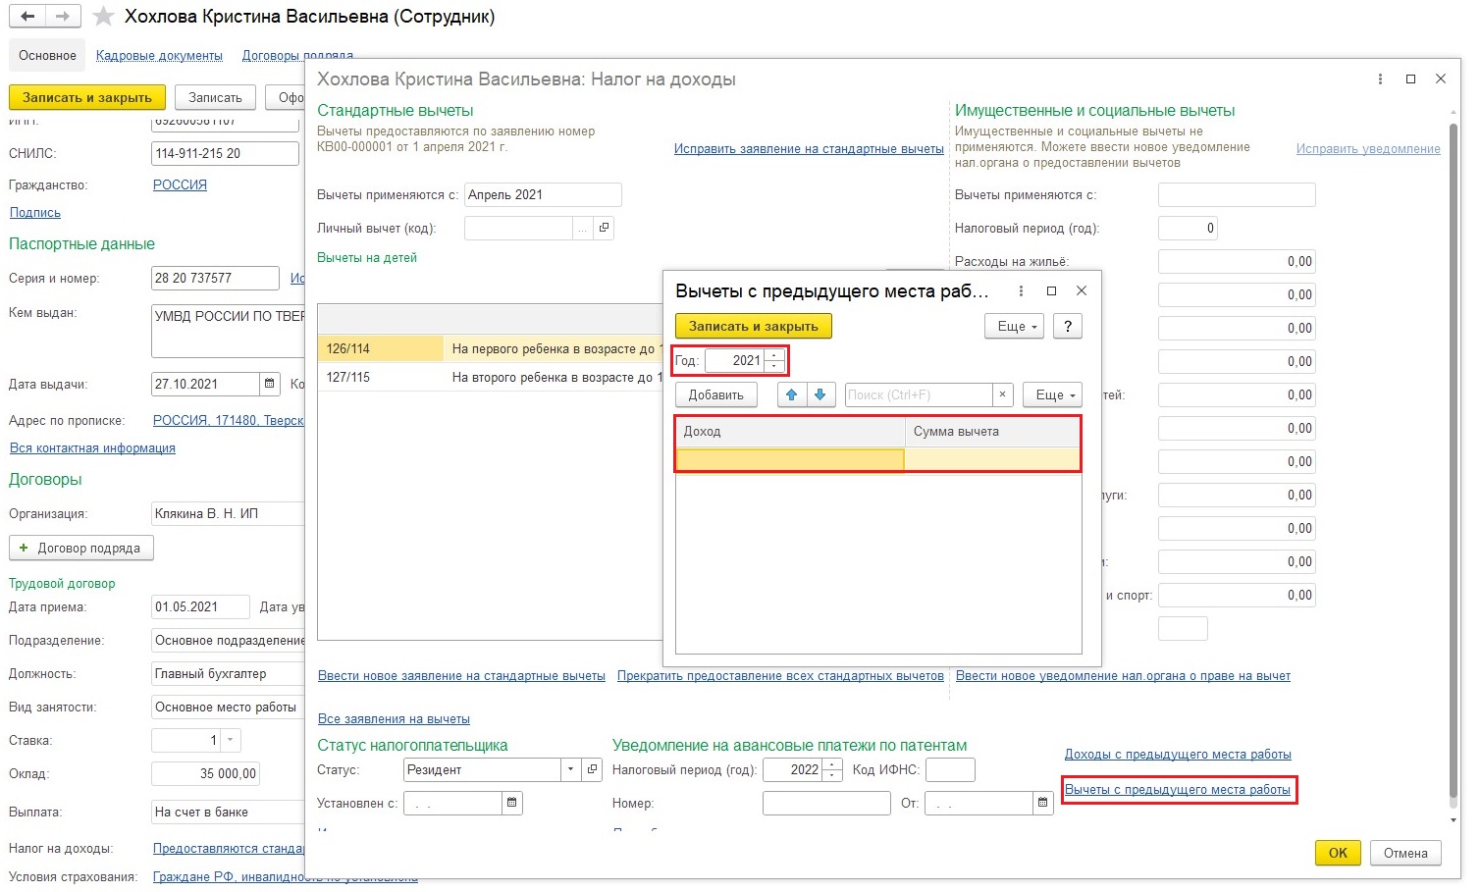Open selection ellipsis of Личный вычет field
The image size is (1481, 892).
(583, 228)
